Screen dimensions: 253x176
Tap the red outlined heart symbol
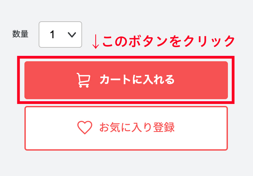click(x=85, y=128)
